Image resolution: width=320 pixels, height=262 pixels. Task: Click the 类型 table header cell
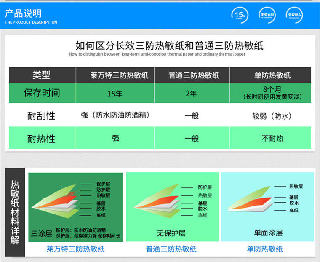click(x=41, y=75)
